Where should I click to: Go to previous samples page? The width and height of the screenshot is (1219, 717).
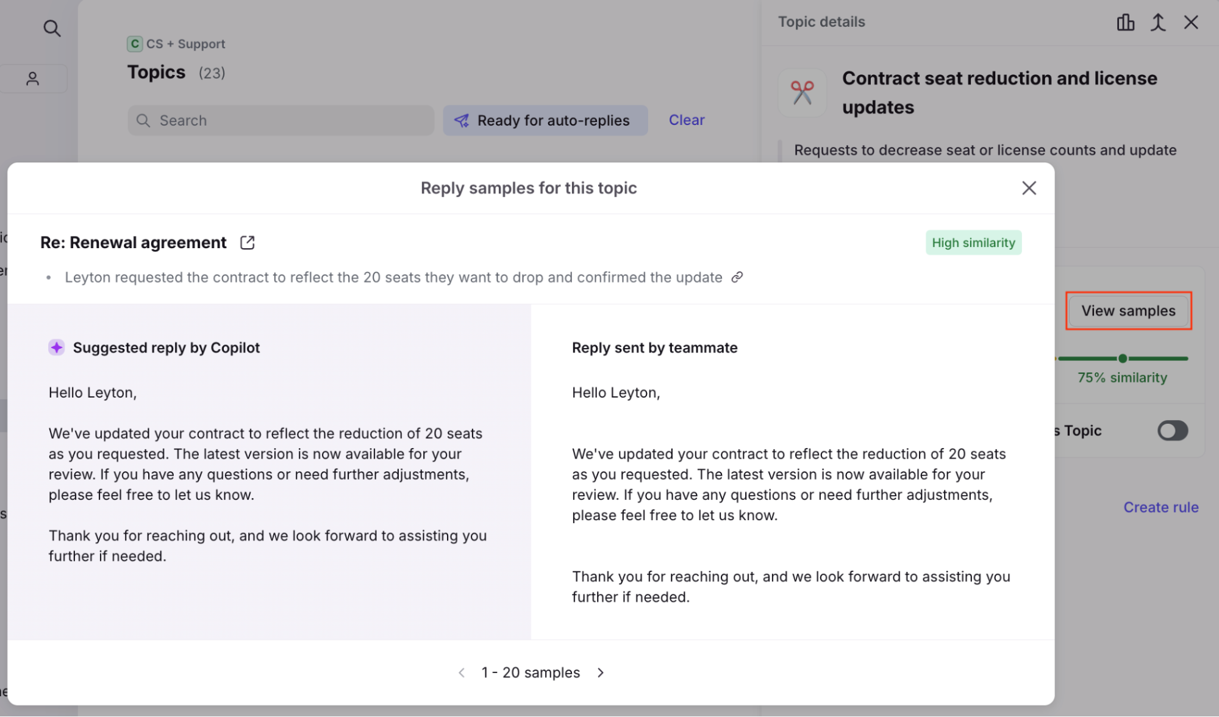462,672
